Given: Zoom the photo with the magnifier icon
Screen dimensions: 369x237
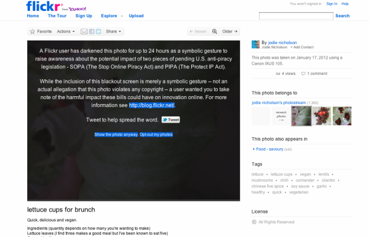Looking at the screenshot, I should (x=214, y=31).
